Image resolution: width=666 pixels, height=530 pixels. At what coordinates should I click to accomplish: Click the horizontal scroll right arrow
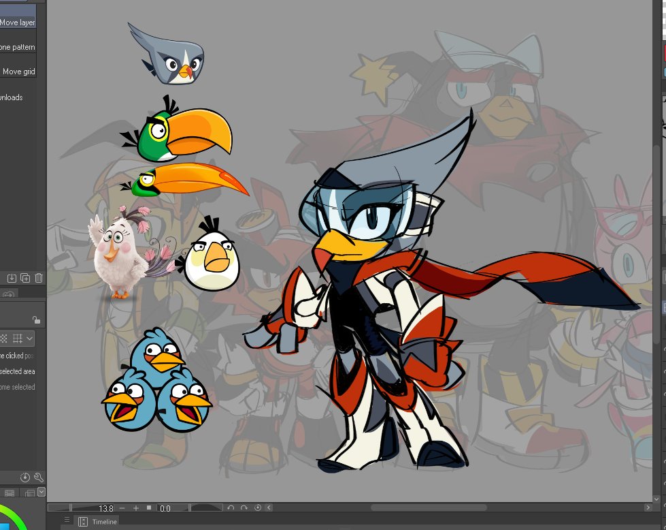648,508
